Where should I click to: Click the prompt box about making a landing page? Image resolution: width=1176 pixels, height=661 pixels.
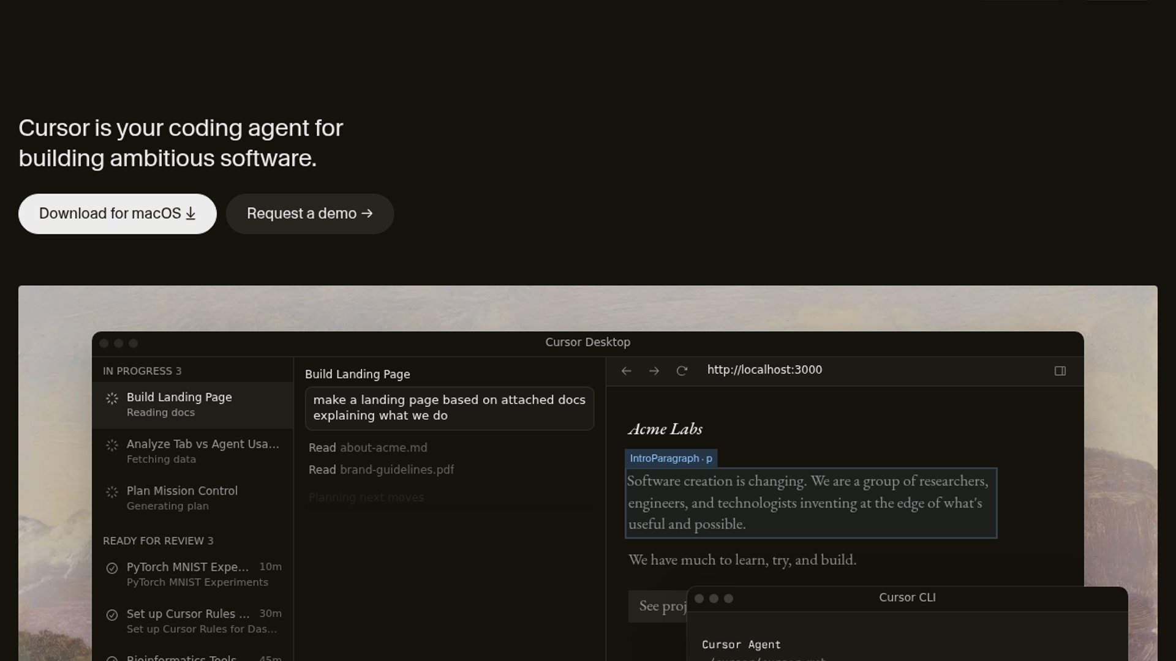450,408
